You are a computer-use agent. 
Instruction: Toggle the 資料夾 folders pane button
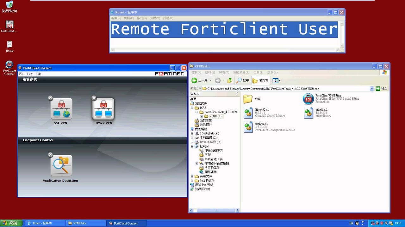click(260, 80)
